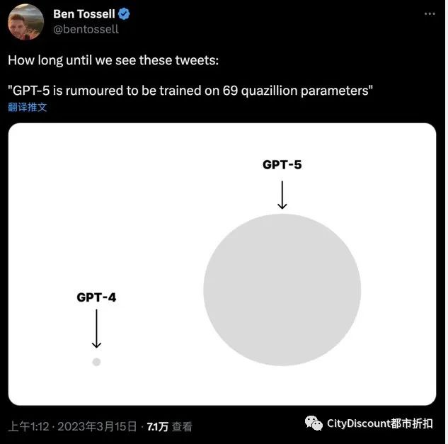Screen dimensions: 448x444
Task: Click the "How long until" tweet line
Action: click(x=113, y=60)
